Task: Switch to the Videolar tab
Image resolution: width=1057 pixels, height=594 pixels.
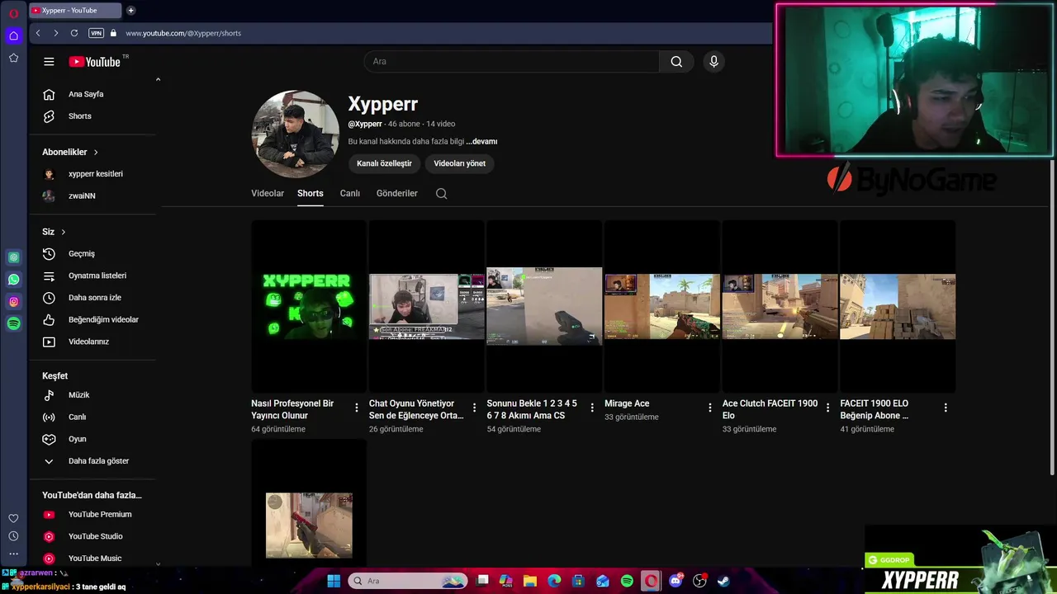Action: 268,194
